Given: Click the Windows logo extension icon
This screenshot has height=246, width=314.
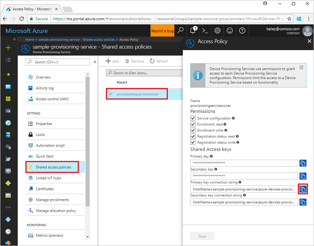Looking at the screenshot, I should (299, 19).
